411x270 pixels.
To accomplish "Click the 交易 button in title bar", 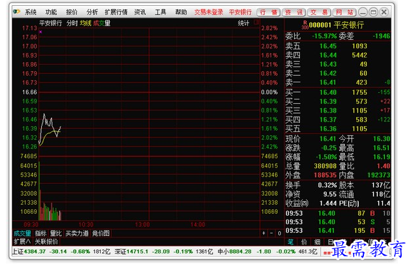I will [x=319, y=12].
